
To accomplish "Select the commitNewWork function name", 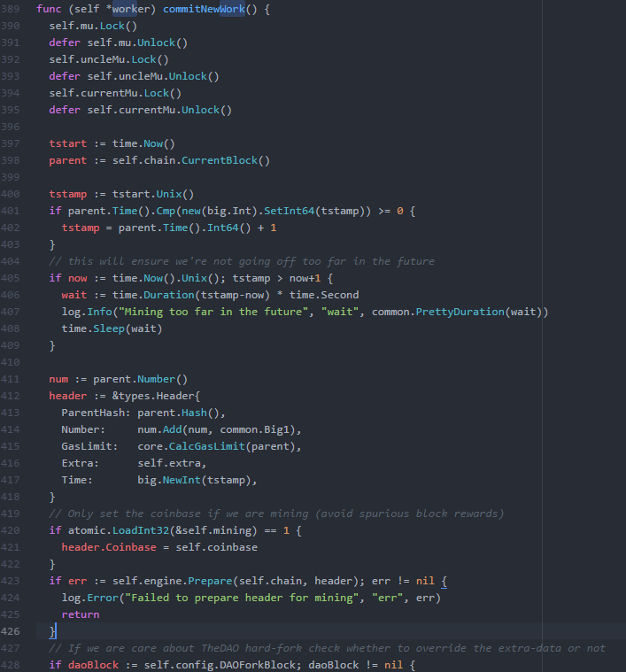I will (x=204, y=9).
